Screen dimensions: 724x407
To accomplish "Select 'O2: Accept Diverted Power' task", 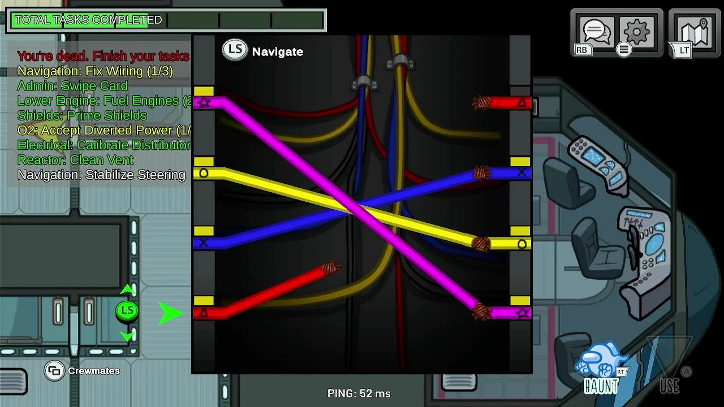I will [x=104, y=130].
